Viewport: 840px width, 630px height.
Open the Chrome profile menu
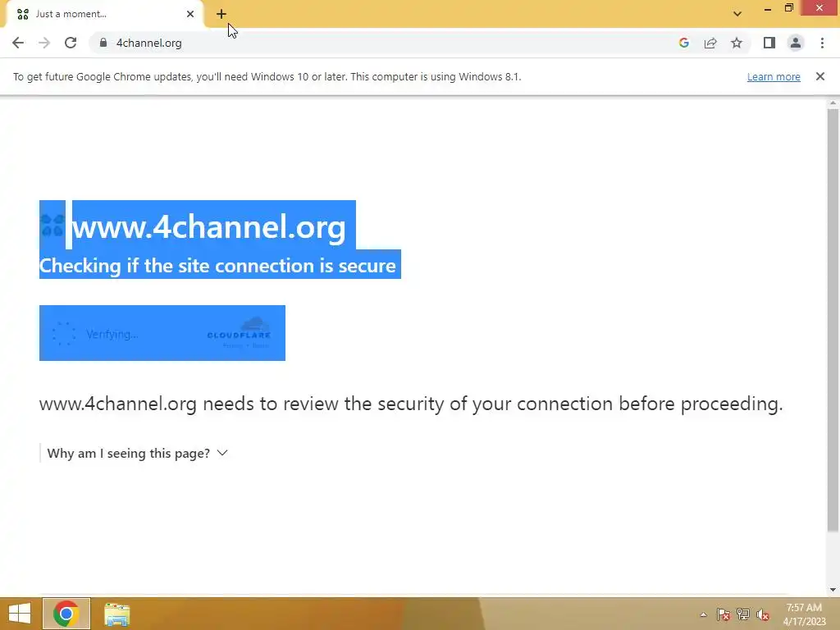(796, 43)
